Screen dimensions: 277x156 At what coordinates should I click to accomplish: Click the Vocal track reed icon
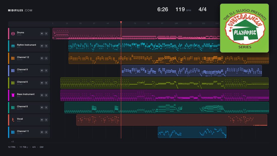pyautogui.click(x=13, y=120)
